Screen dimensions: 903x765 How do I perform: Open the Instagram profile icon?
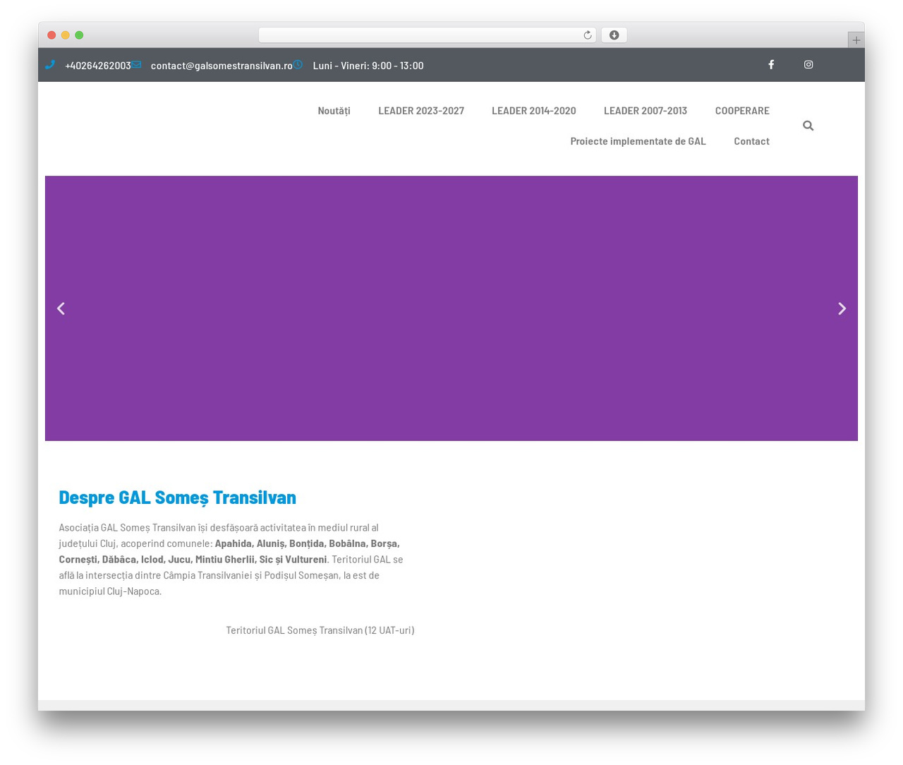point(808,65)
